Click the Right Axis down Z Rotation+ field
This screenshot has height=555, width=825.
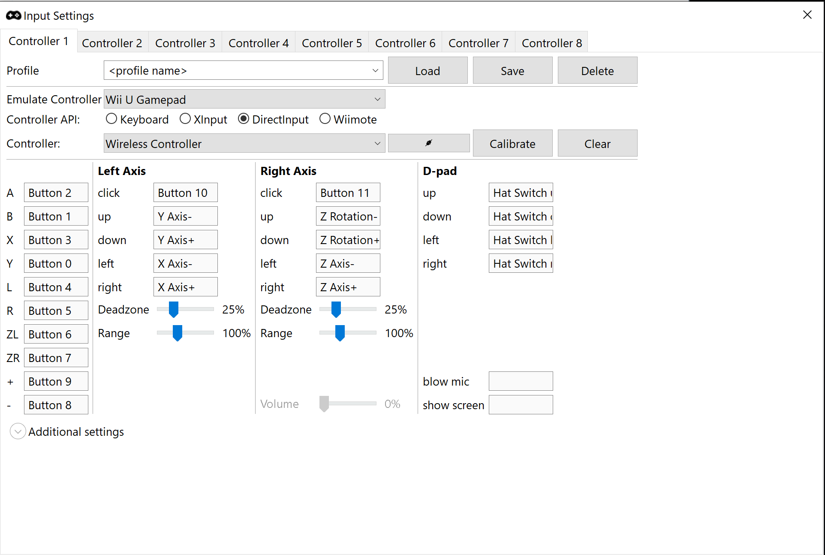(347, 240)
